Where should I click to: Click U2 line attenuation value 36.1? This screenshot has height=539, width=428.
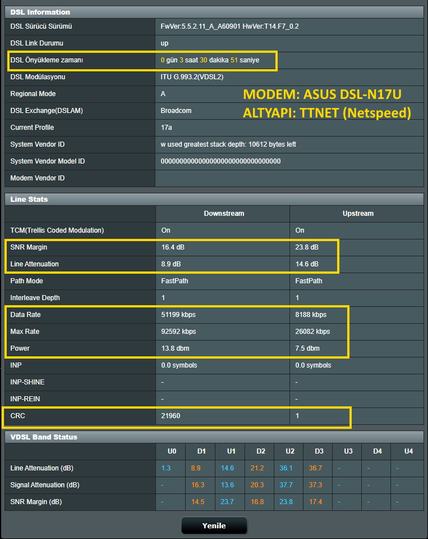pyautogui.click(x=286, y=468)
